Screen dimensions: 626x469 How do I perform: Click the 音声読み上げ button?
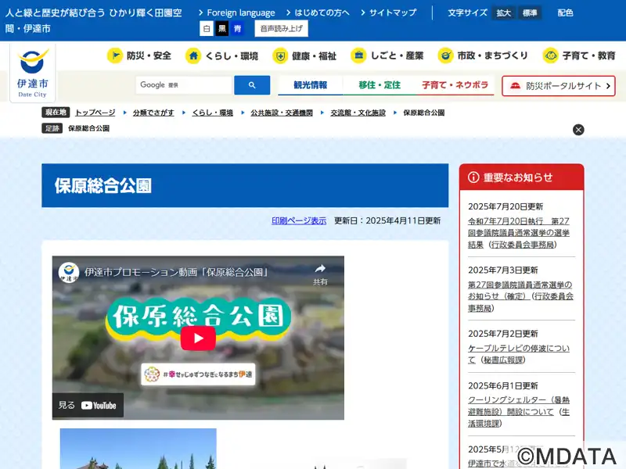pyautogui.click(x=282, y=29)
